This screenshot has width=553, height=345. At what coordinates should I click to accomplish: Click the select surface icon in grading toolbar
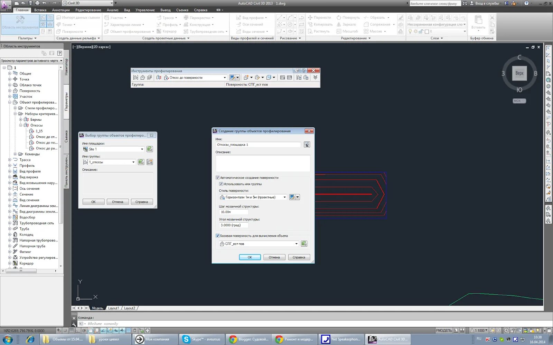tap(143, 77)
